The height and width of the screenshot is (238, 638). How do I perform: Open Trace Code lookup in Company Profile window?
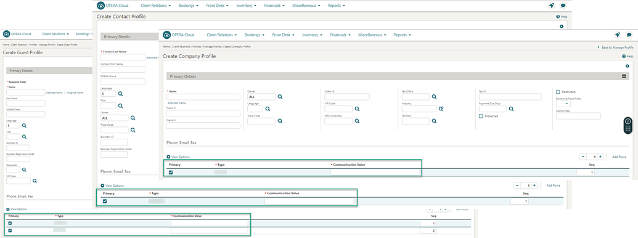[x=280, y=121]
